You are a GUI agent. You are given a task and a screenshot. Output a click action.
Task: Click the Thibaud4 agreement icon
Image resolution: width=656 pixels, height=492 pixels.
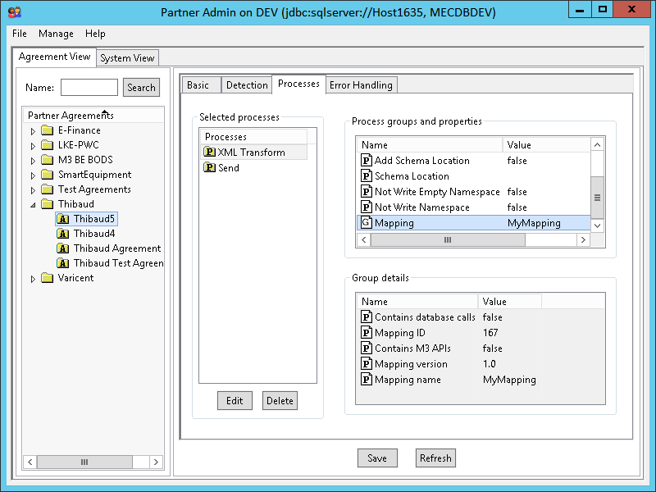tap(63, 234)
